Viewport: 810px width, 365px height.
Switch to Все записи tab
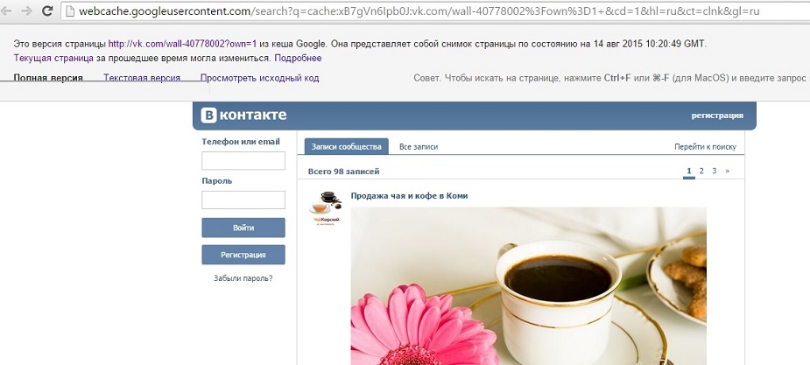tap(419, 147)
